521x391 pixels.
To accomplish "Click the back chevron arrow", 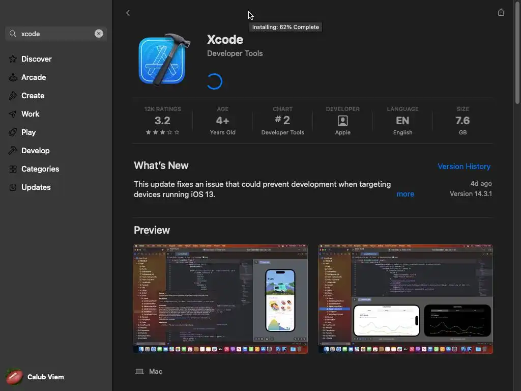I will point(128,13).
